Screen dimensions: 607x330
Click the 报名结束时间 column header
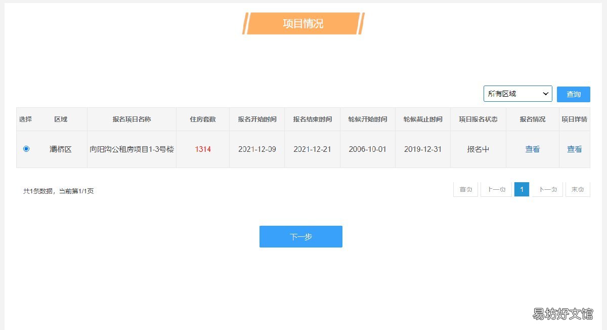[312, 119]
